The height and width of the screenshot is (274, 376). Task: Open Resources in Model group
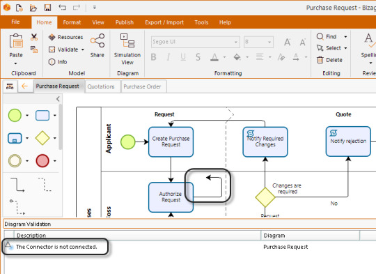pyautogui.click(x=65, y=37)
